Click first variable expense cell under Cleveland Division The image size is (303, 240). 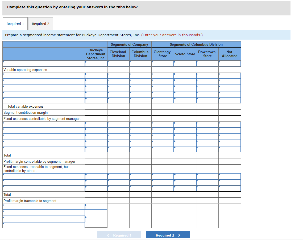118,76
